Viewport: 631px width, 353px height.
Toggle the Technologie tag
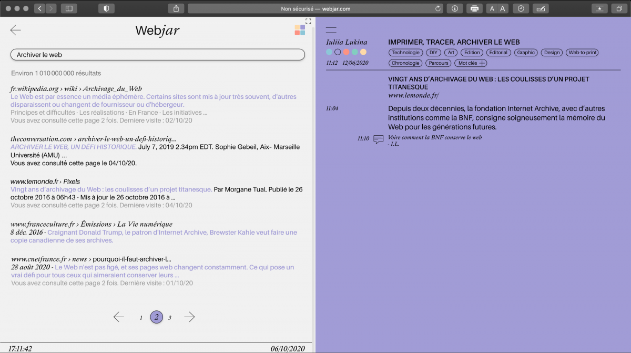click(405, 53)
